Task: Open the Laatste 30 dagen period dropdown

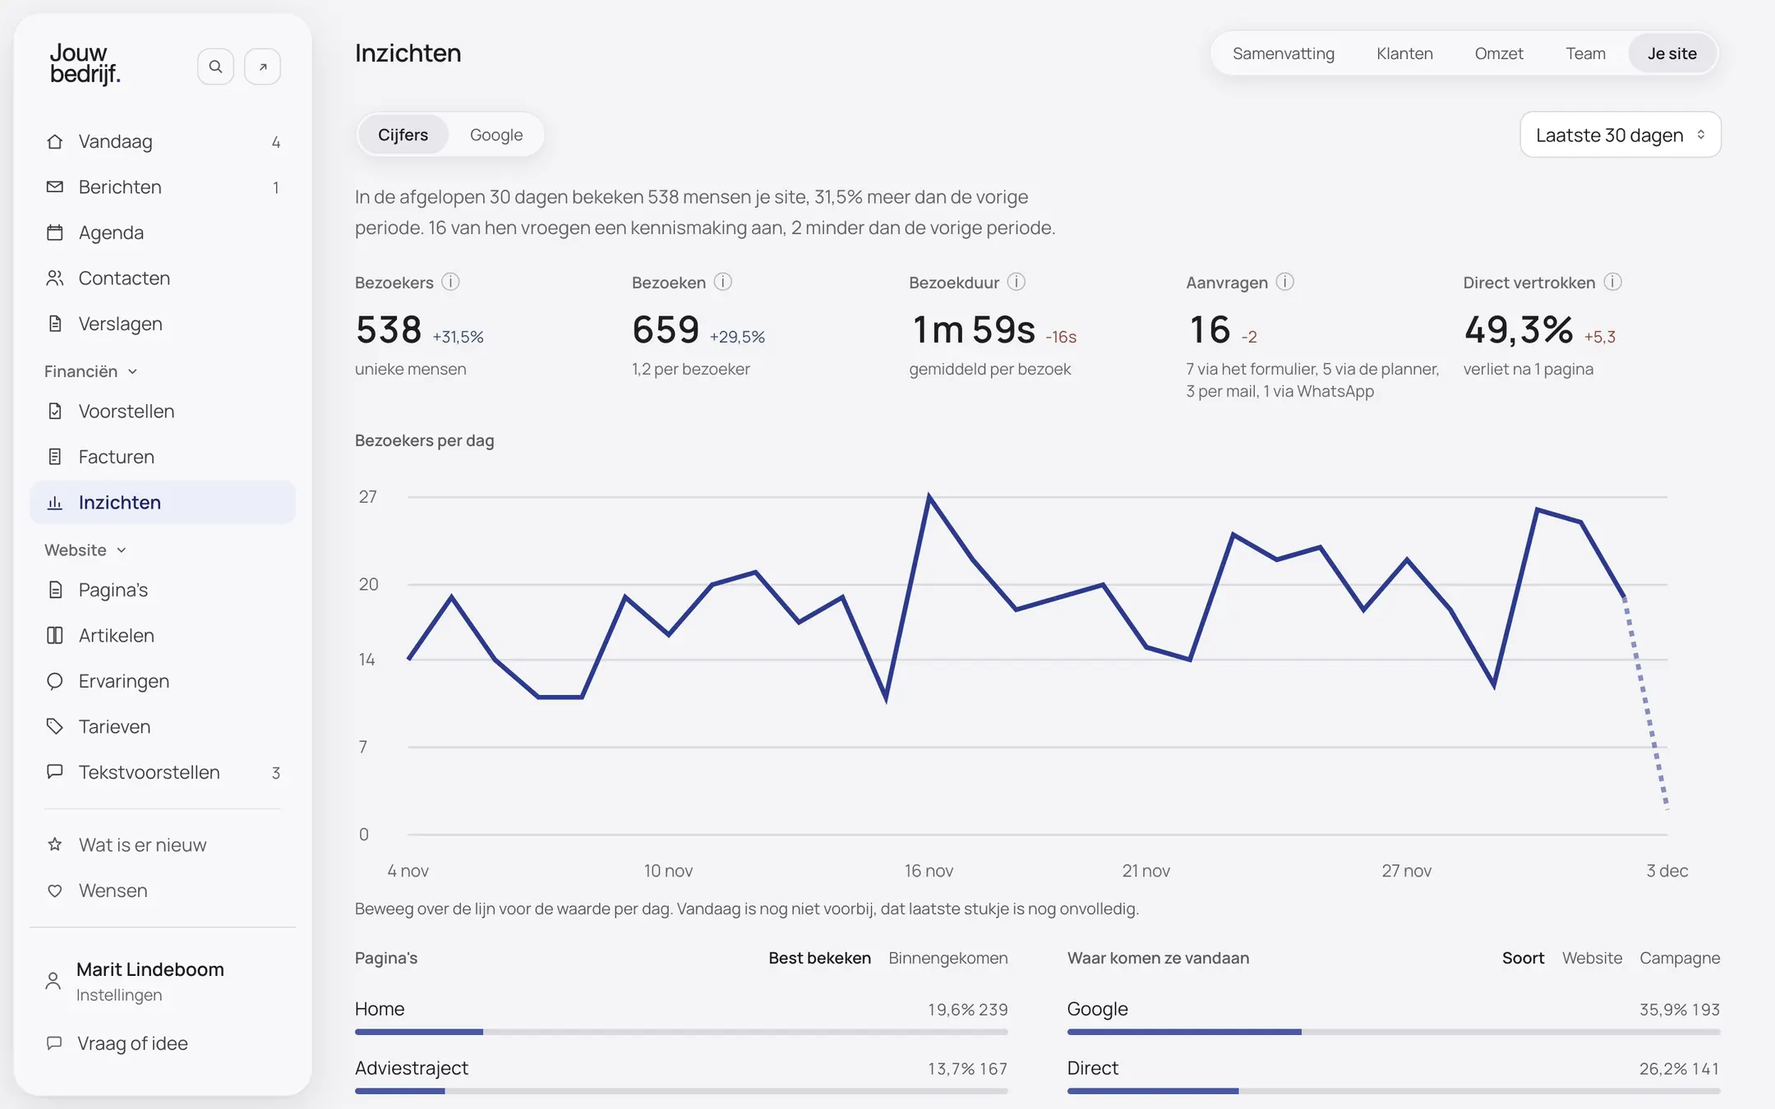Action: [x=1621, y=135]
